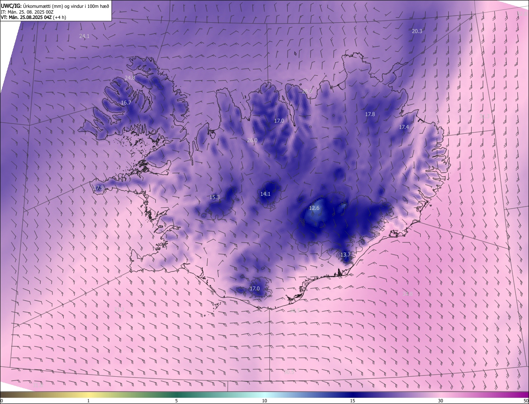Select the 26.0 value label
The width and height of the screenshot is (529, 404).
252,140
